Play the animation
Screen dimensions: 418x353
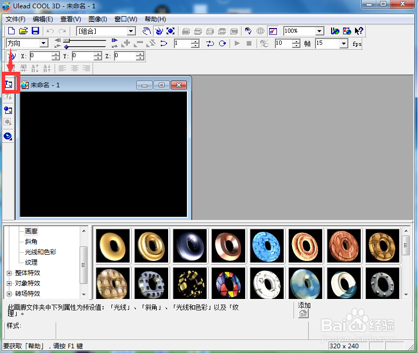coord(237,43)
